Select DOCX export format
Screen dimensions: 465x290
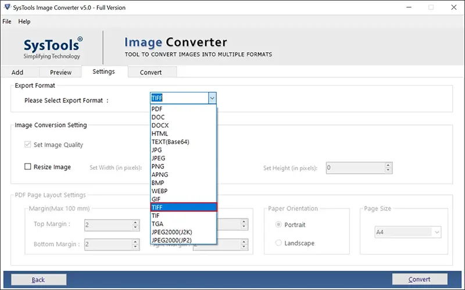click(x=183, y=126)
